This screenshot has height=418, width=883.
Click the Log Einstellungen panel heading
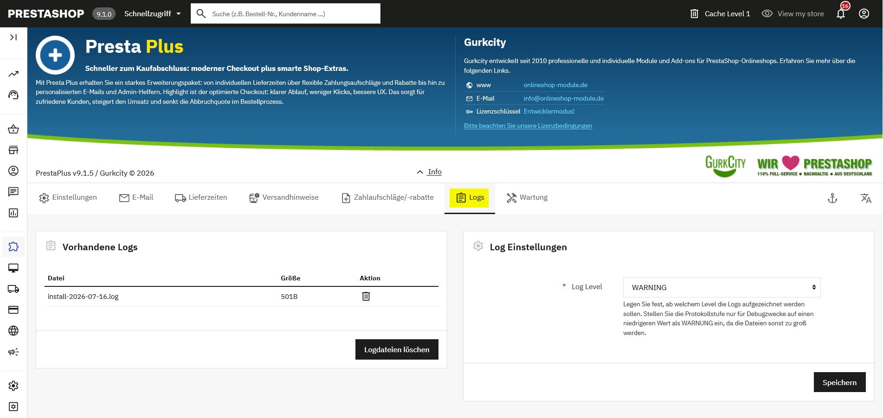pyautogui.click(x=528, y=247)
